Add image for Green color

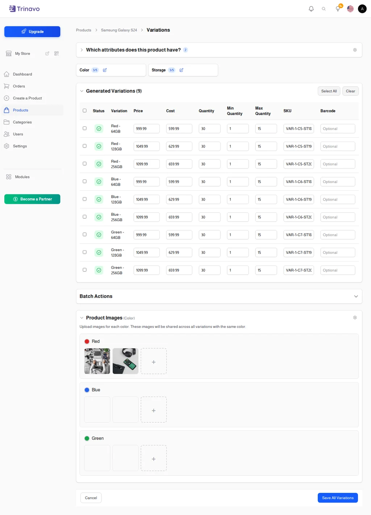(154, 458)
